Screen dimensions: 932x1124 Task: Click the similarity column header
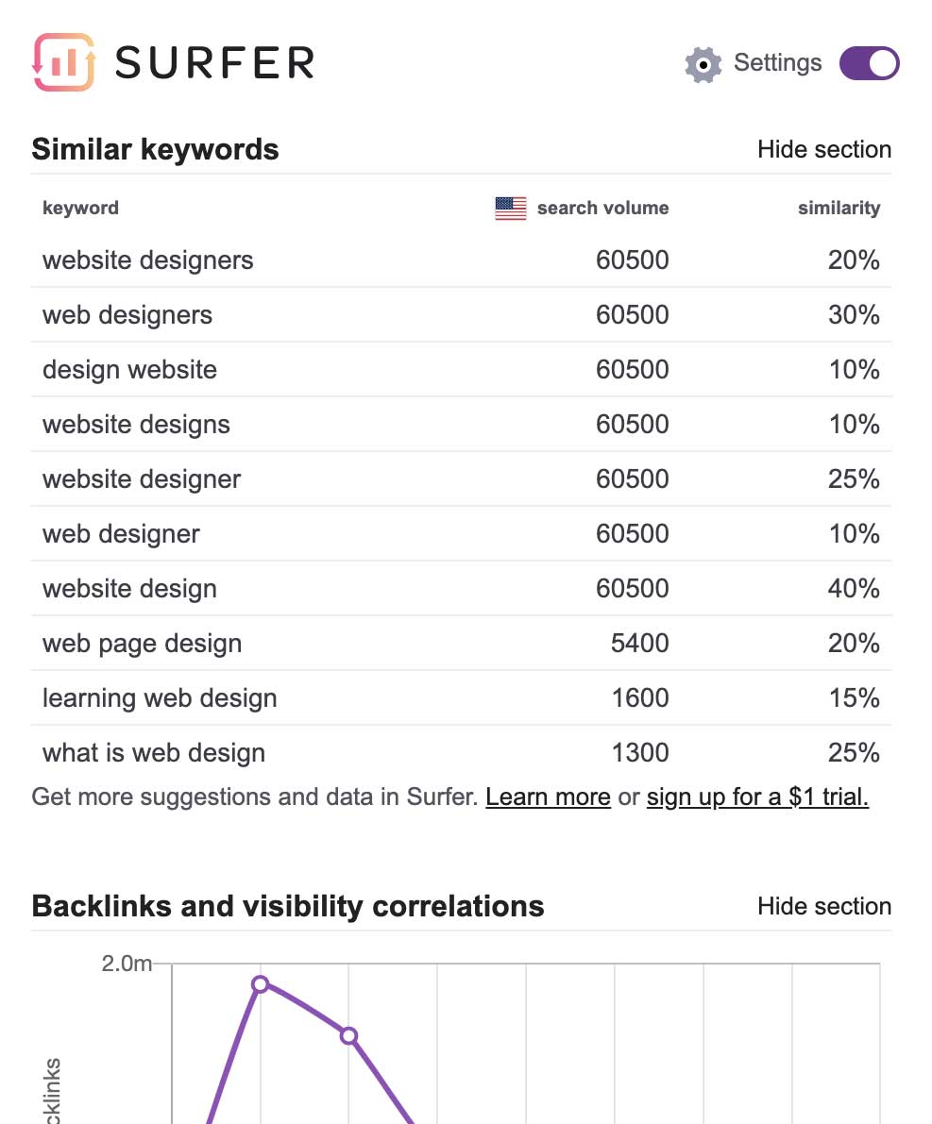click(839, 209)
